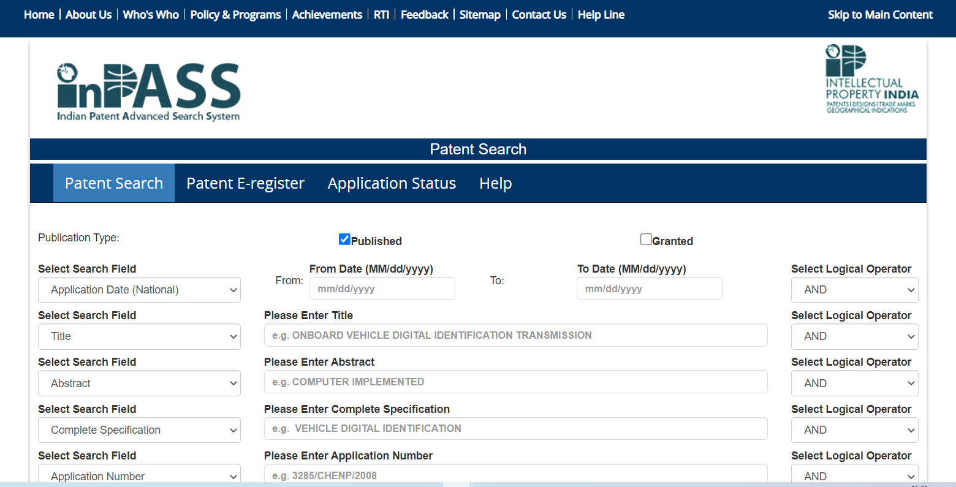Click the From Date input field
The height and width of the screenshot is (487, 956).
click(x=382, y=289)
